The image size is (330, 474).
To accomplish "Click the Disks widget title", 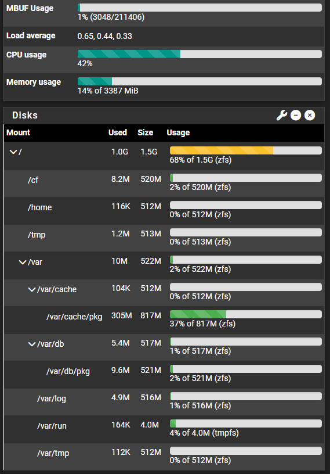I will tap(25, 115).
